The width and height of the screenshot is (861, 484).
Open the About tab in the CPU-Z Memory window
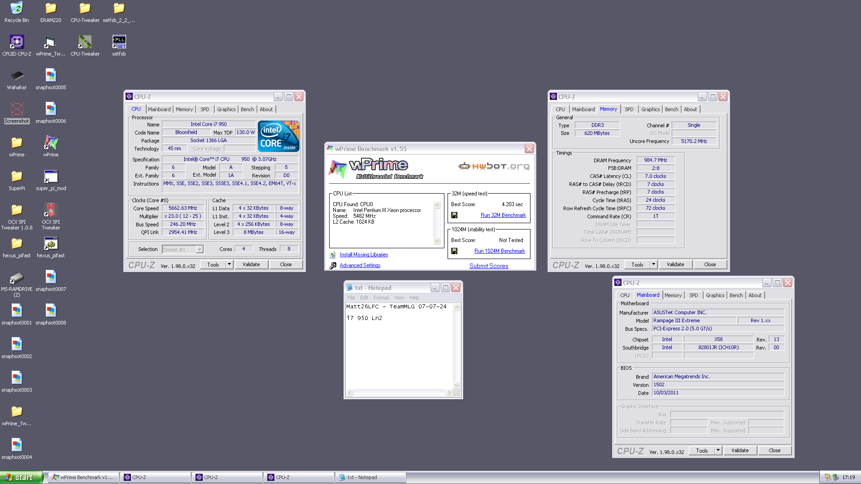click(x=691, y=109)
